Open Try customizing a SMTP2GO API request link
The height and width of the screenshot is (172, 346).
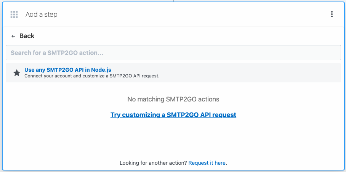click(173, 115)
